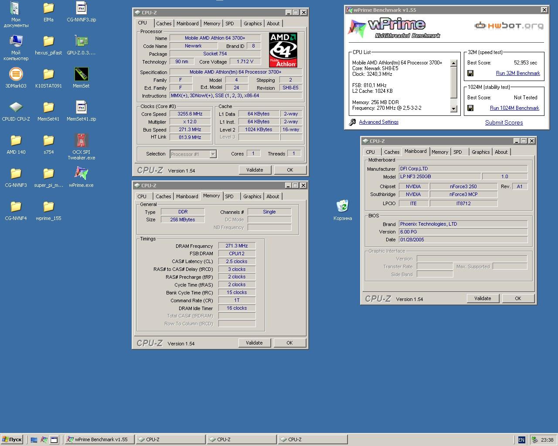Open About tab in Memory CPU-Z window
This screenshot has height=446, width=558.
(273, 196)
